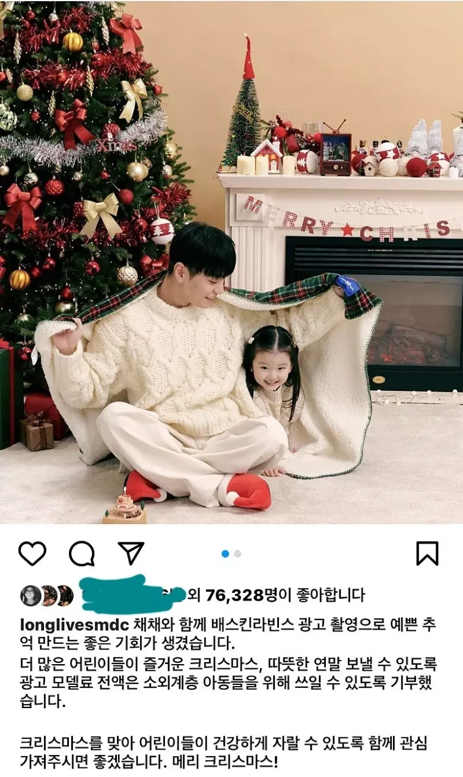Click the teal scribbled-out liker username
The image size is (463, 777).
[132, 593]
